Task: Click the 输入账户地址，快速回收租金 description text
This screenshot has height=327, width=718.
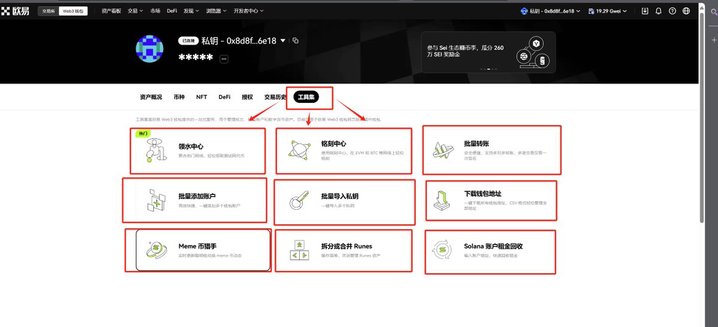Action: pyautogui.click(x=491, y=256)
